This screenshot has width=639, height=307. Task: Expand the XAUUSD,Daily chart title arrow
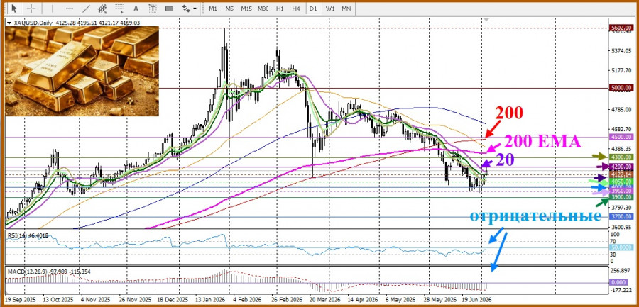coord(9,23)
